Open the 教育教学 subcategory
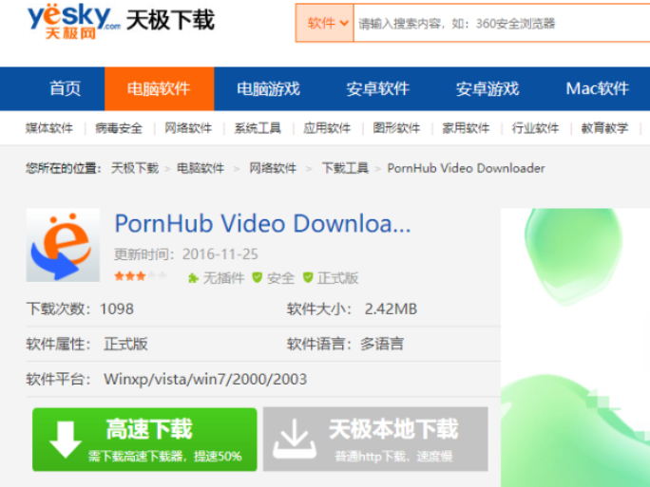The height and width of the screenshot is (487, 650). [604, 128]
